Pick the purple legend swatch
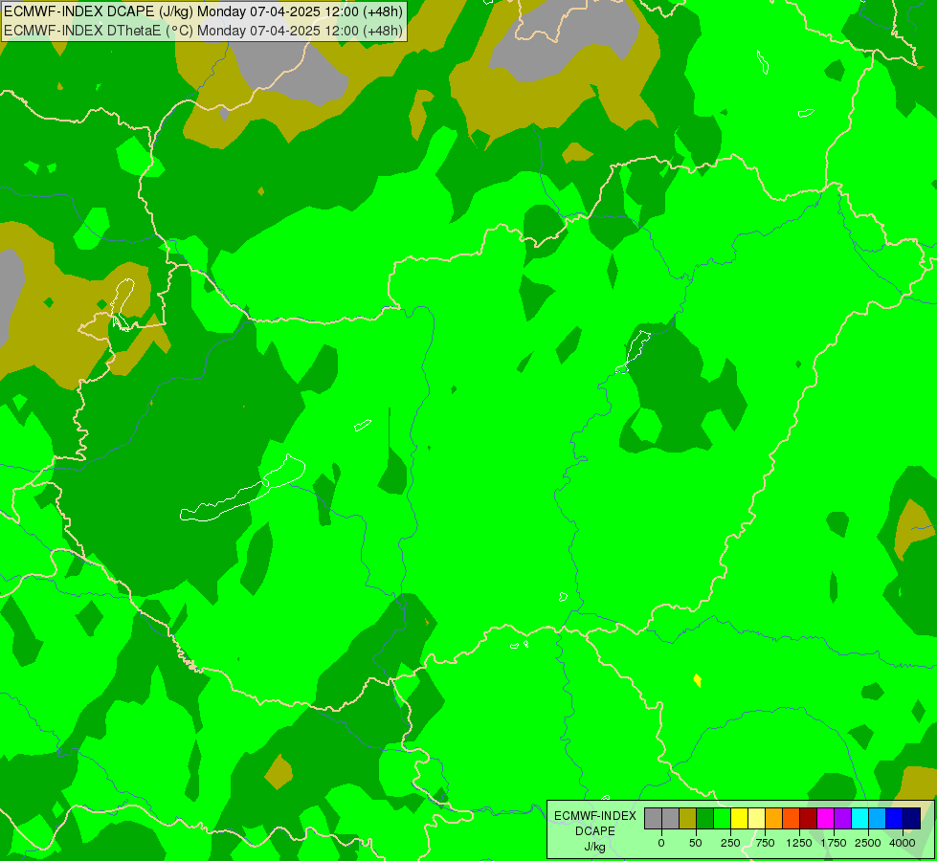Image resolution: width=937 pixels, height=861 pixels. 842,819
